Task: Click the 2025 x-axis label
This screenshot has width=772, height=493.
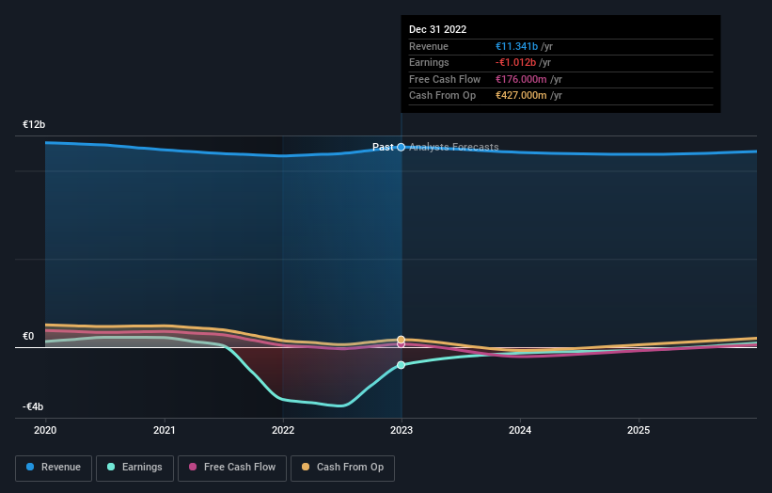Action: (639, 431)
